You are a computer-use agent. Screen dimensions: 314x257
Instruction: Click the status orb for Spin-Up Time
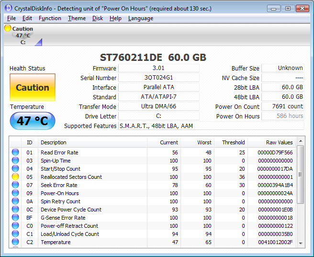coord(15,160)
